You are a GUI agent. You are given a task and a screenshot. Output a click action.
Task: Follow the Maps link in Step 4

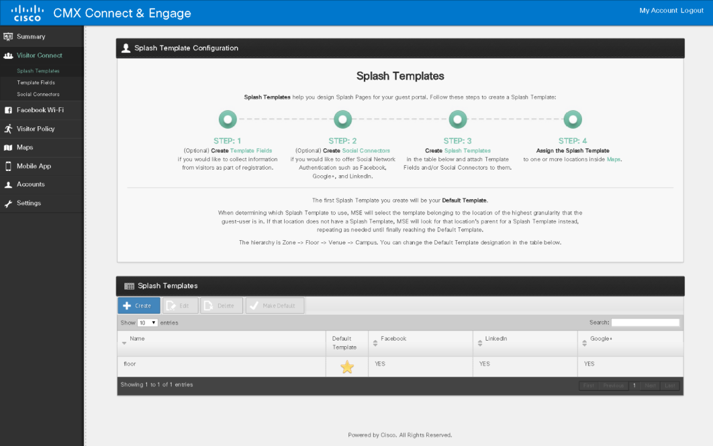[x=613, y=159]
